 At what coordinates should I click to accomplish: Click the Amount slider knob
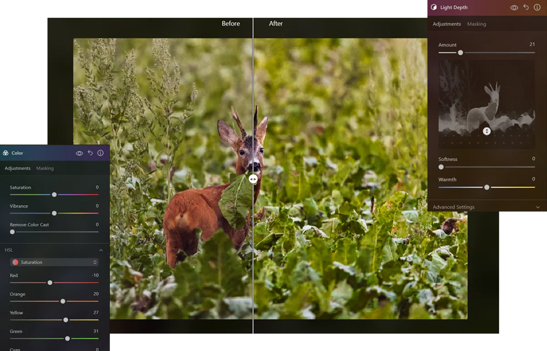click(460, 52)
